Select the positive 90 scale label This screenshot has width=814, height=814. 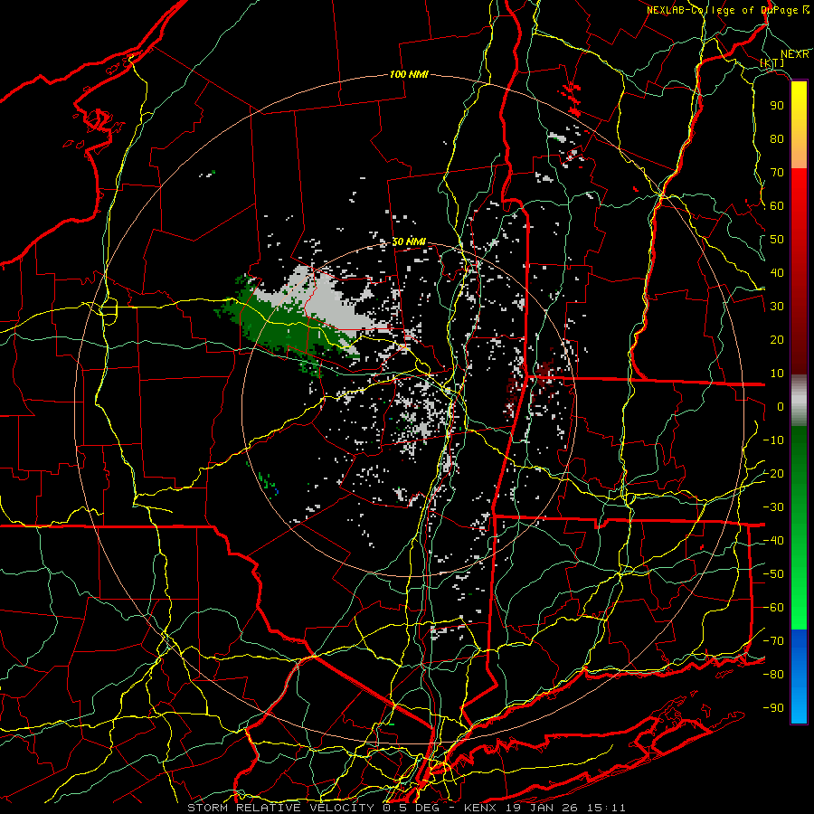point(777,106)
